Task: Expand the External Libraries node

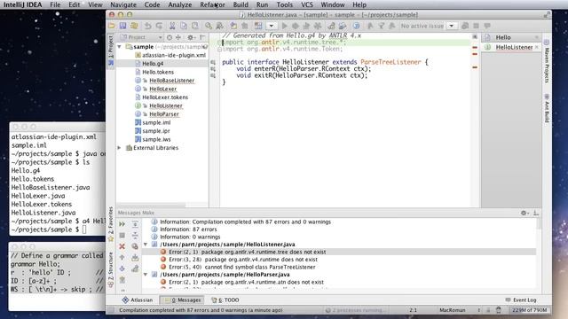Action: [119, 148]
